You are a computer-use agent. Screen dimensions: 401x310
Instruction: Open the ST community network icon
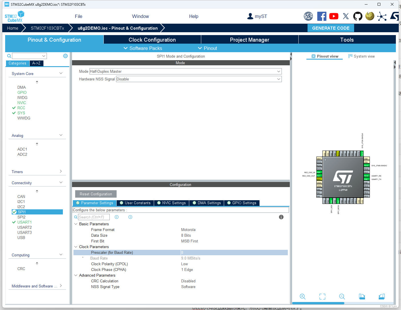click(x=382, y=17)
